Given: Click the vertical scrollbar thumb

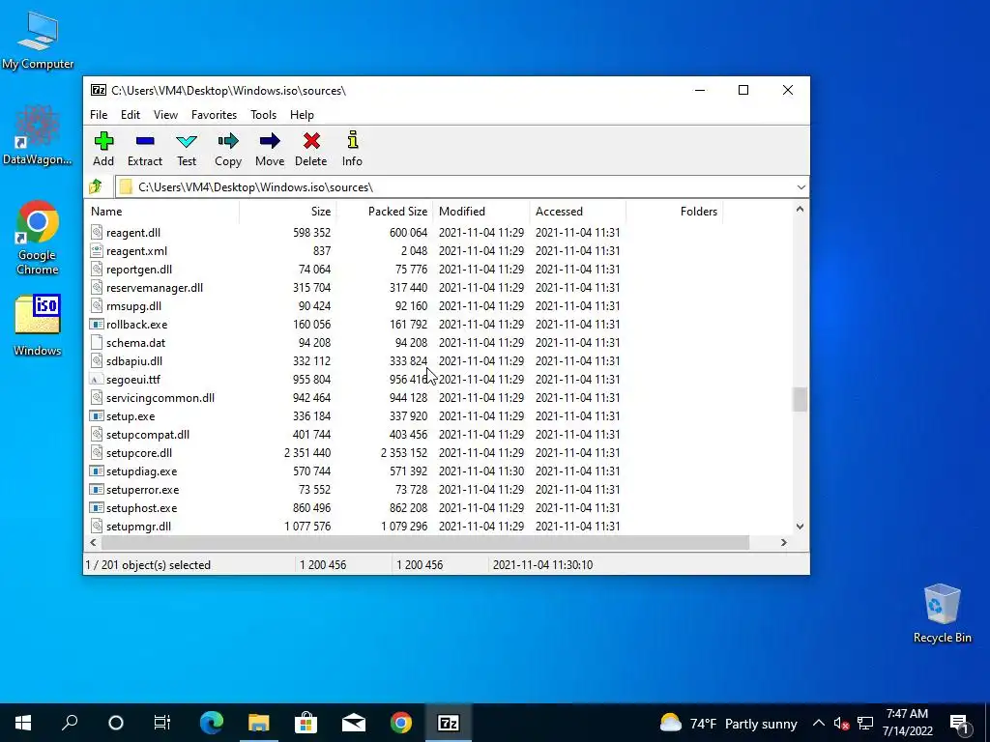Looking at the screenshot, I should 800,399.
